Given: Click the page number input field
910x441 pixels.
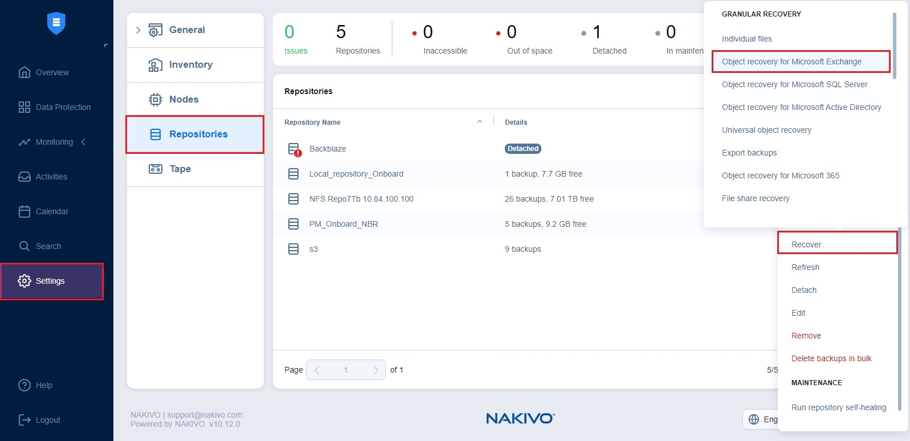Looking at the screenshot, I should point(345,370).
